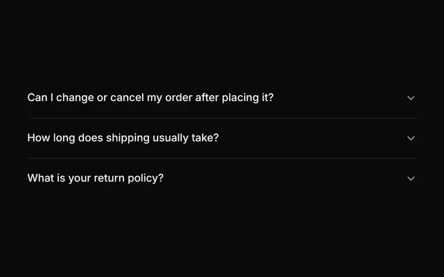This screenshot has height=277, width=444.
Task: Click the down arrow beside return policy question
Action: [411, 179]
